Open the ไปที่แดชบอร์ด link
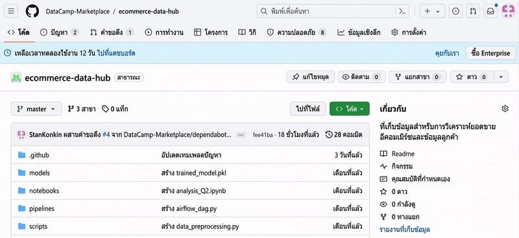Viewport: 519px width, 238px height. [116, 53]
